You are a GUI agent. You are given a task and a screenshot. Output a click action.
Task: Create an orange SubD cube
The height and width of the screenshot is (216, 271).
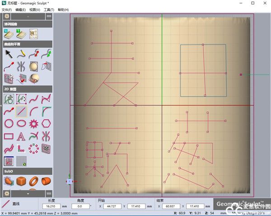click(x=21, y=181)
